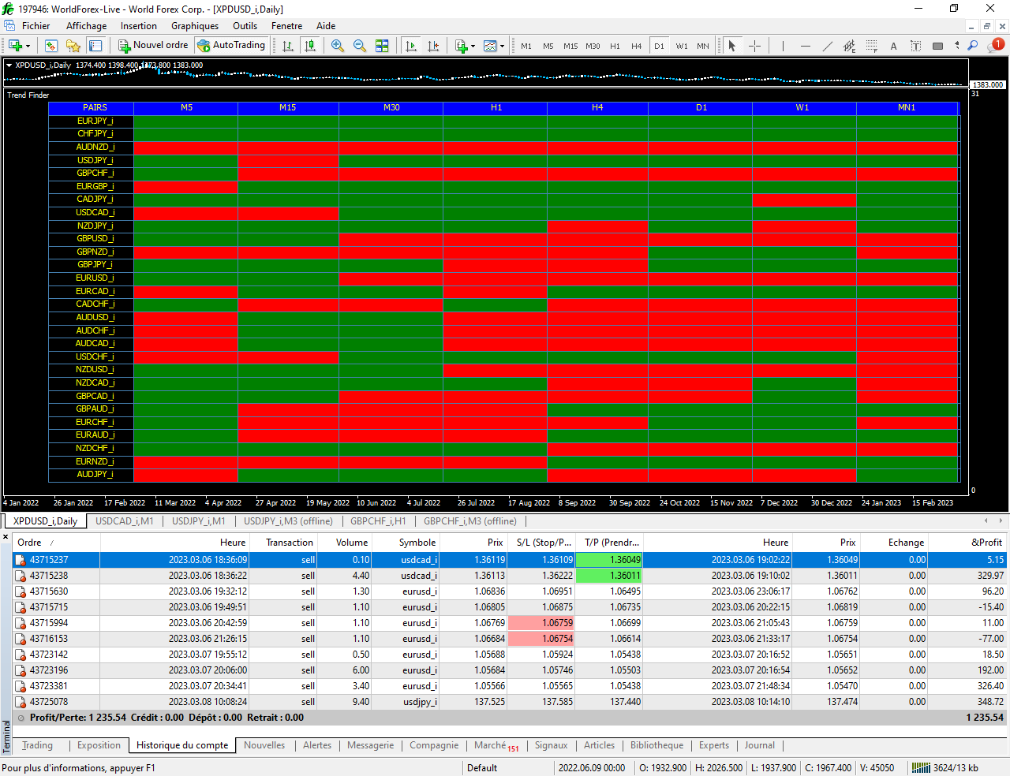Toggle the Terminal panel toolbar icon
The image size is (1010, 776).
[95, 46]
